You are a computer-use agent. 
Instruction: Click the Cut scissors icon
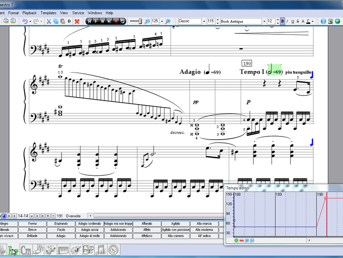(x=49, y=21)
